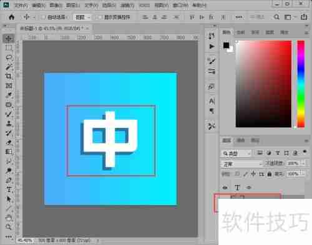Viewport: 312px width, 245px height.
Task: Select the Dodge tool
Action: coord(9,171)
